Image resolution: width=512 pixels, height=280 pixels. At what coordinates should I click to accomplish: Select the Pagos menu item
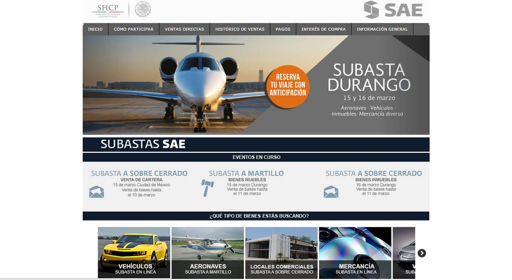(282, 29)
